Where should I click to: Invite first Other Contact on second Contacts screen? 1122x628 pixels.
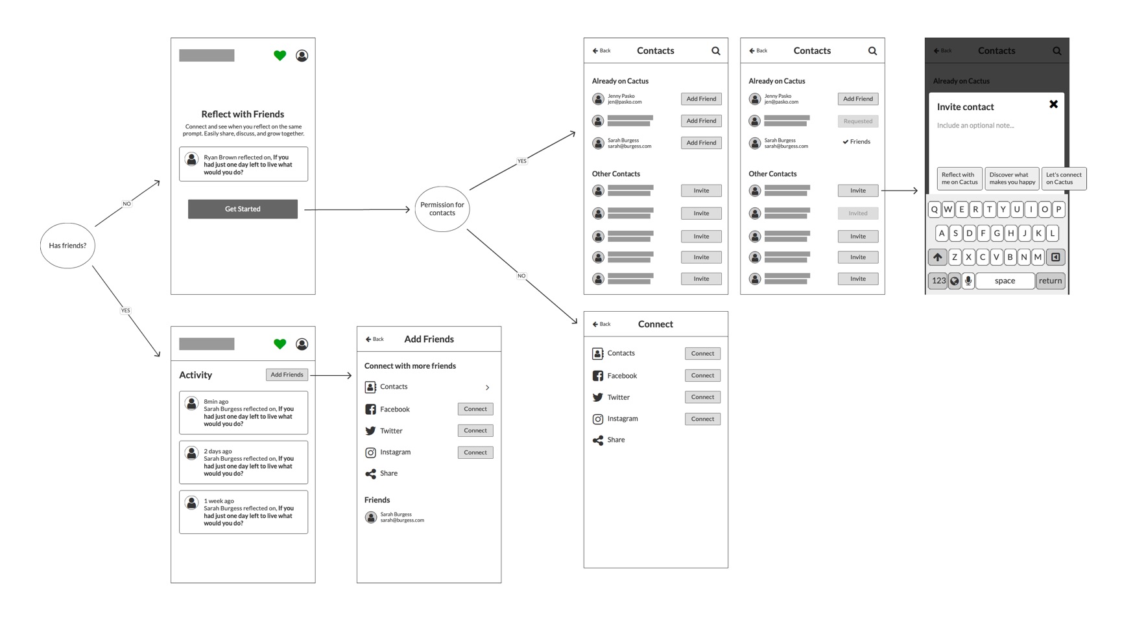click(x=858, y=191)
